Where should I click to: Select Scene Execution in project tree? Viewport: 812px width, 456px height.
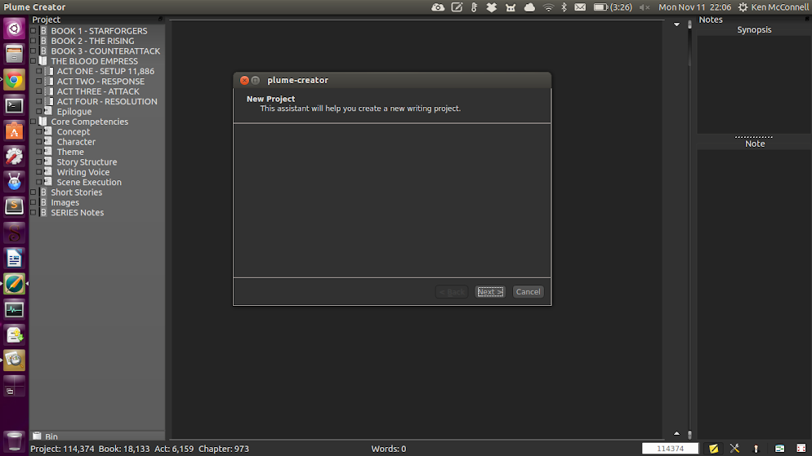(x=89, y=182)
